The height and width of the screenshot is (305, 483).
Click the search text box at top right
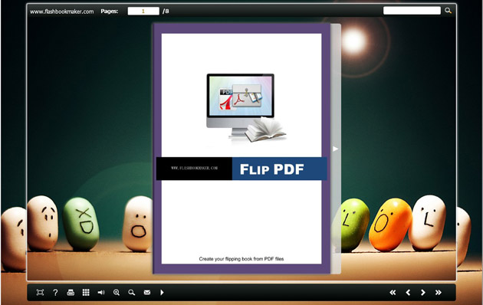(x=412, y=11)
